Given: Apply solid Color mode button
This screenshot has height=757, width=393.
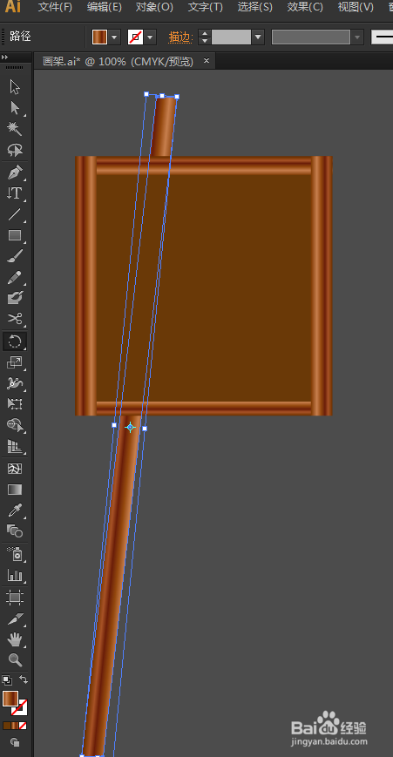Looking at the screenshot, I should tap(7, 726).
